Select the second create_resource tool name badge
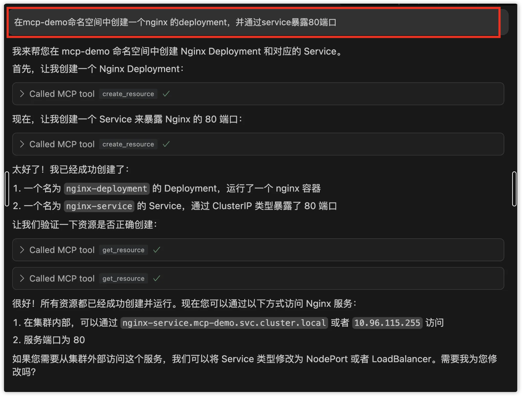The height and width of the screenshot is (396, 522). tap(128, 144)
